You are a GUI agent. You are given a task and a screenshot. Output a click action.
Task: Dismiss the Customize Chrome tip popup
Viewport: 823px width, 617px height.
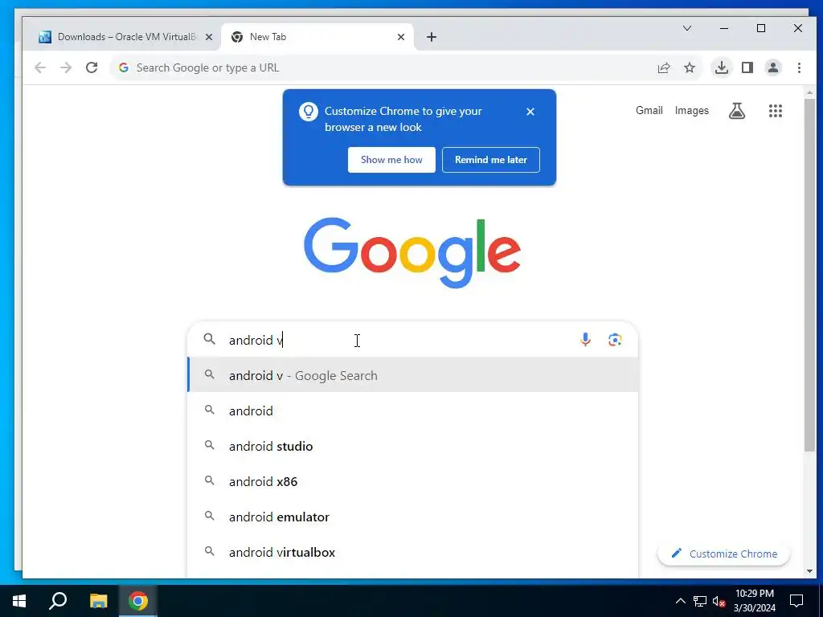(x=530, y=111)
